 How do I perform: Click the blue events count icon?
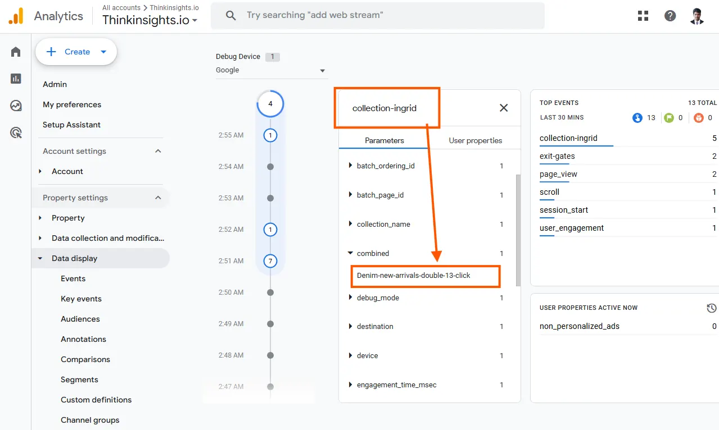coord(637,118)
